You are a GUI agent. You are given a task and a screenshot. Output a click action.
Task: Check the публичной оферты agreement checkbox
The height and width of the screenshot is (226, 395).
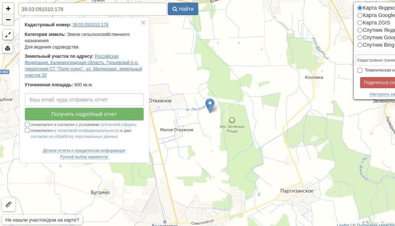point(27,124)
